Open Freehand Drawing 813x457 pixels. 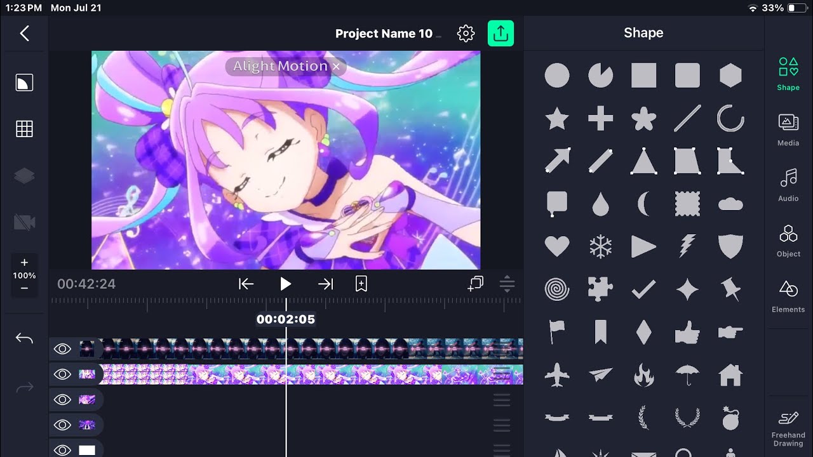point(788,428)
